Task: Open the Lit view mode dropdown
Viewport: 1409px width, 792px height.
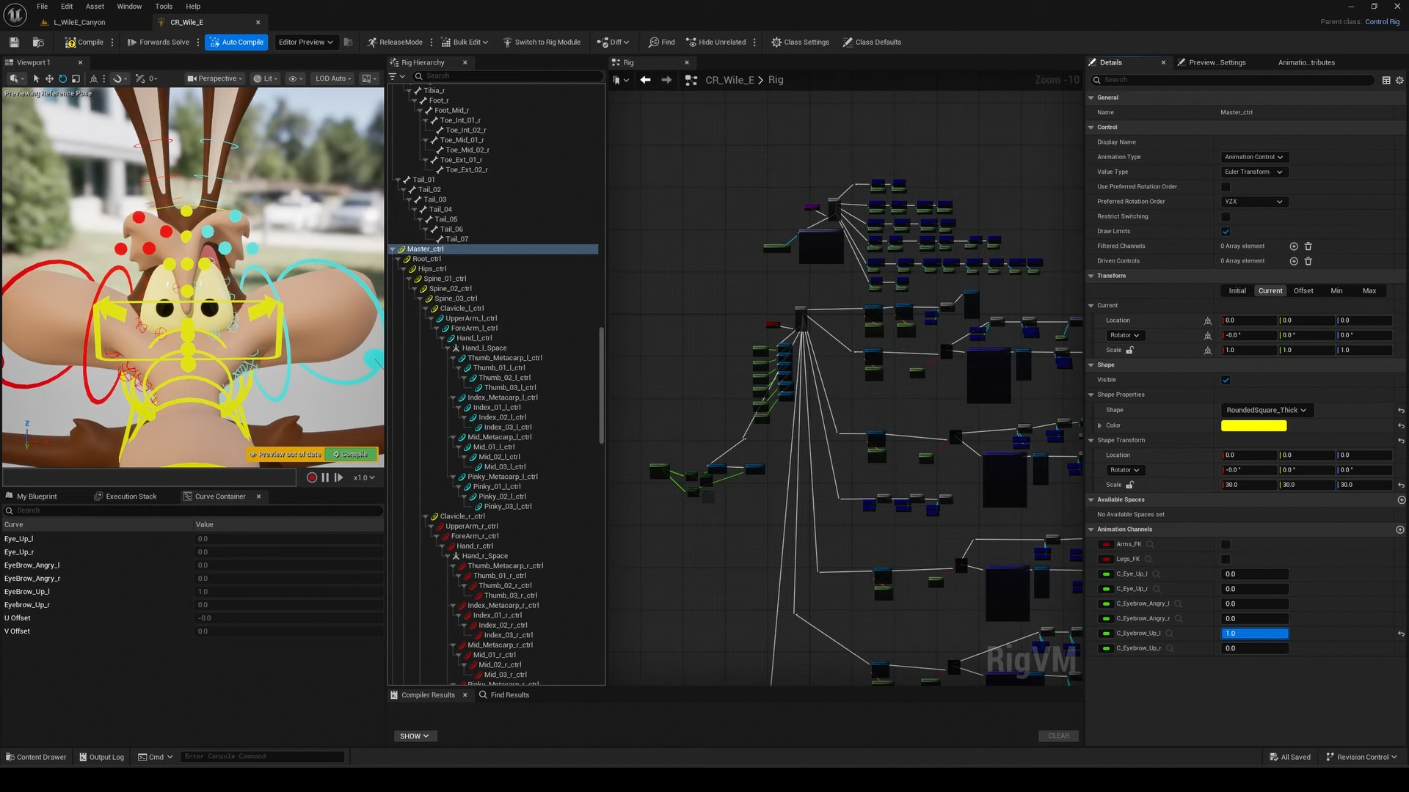Action: 266,78
